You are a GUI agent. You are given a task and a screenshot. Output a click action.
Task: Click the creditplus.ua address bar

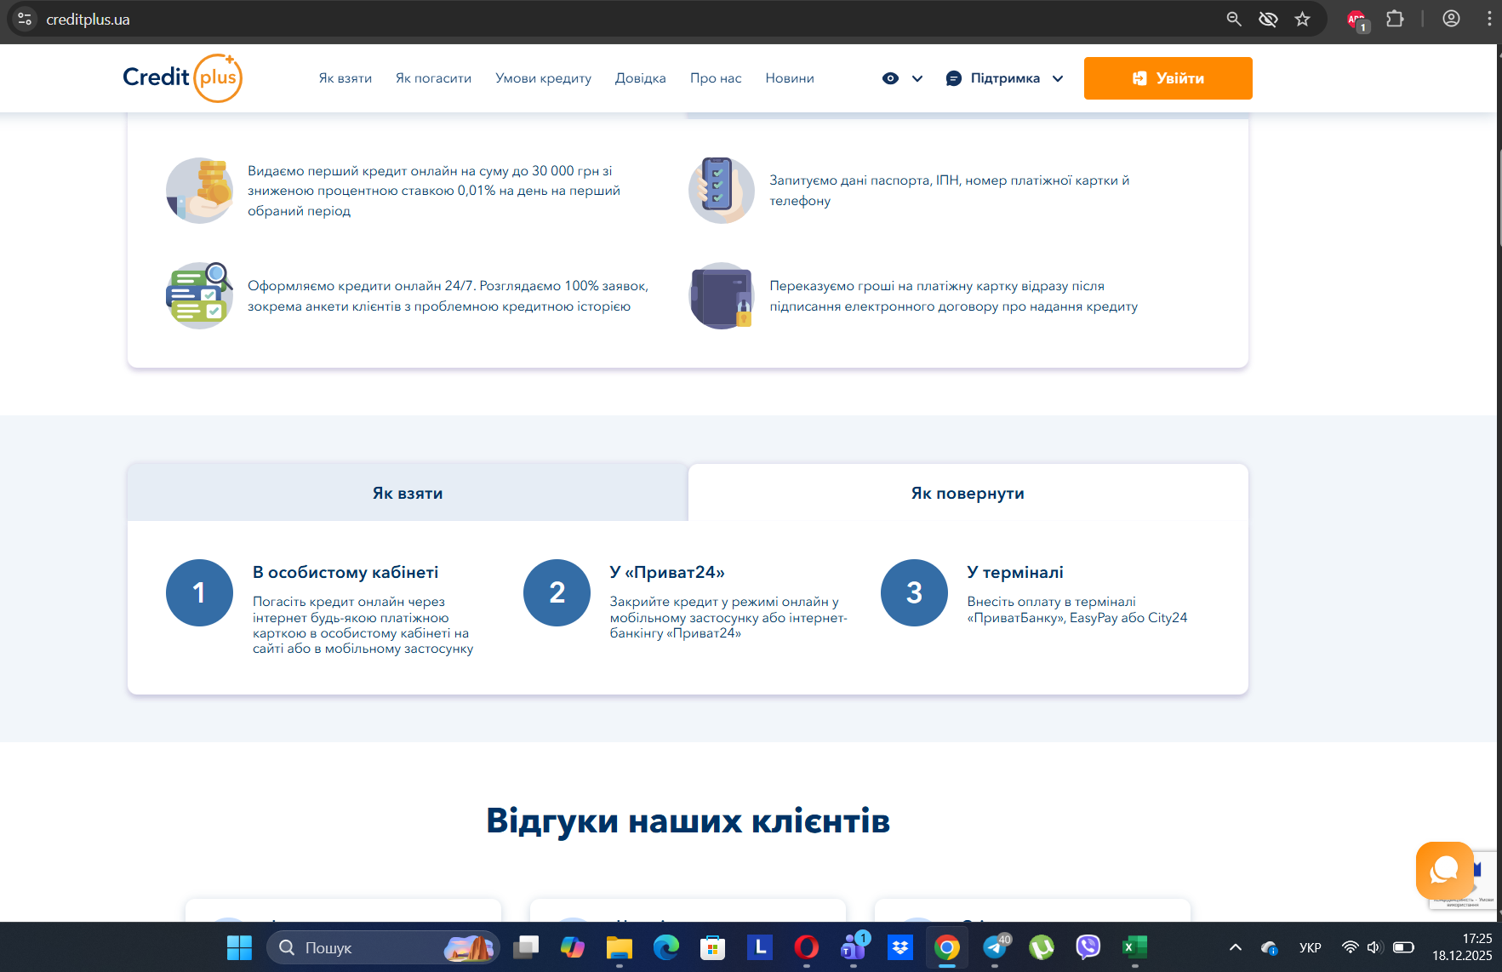coord(630,19)
